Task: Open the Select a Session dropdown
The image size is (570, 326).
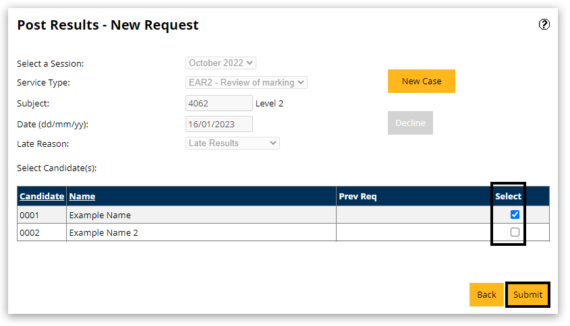Action: coord(221,63)
